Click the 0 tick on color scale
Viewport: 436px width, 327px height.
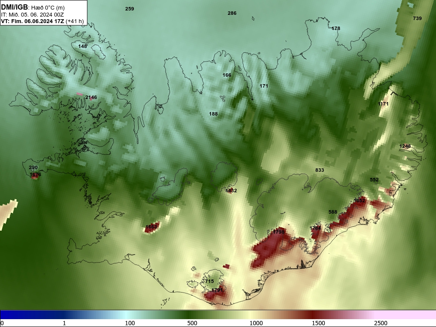click(x=3, y=323)
